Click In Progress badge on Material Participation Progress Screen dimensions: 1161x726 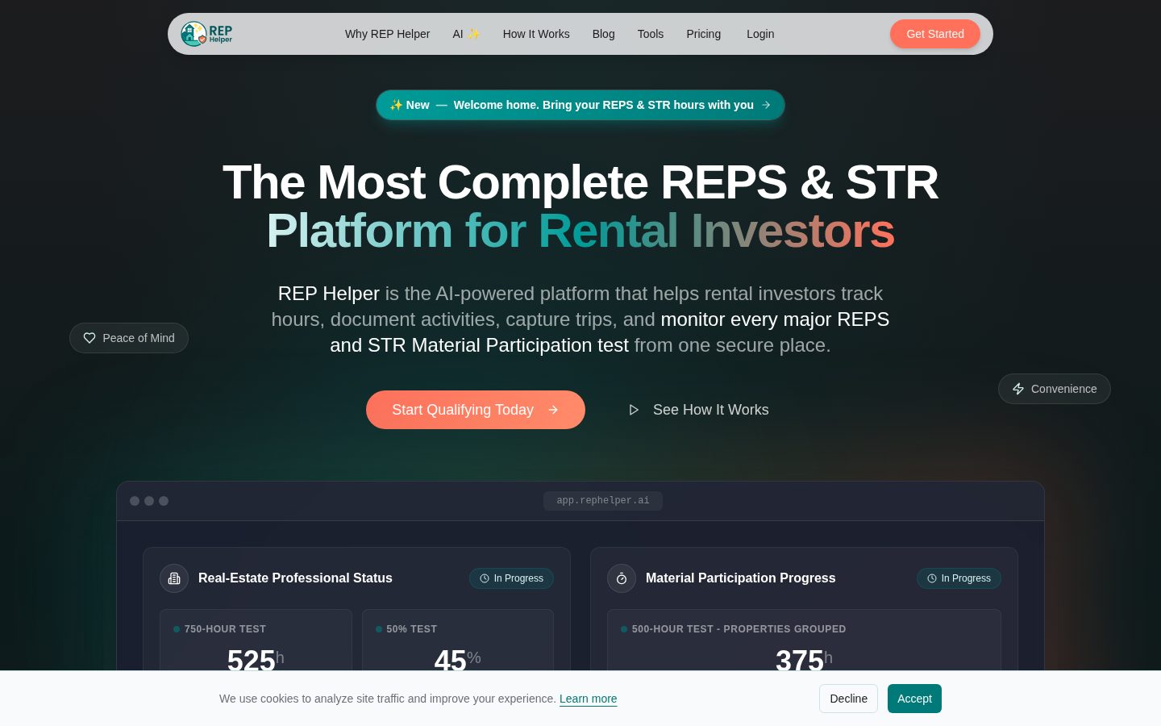pos(959,578)
